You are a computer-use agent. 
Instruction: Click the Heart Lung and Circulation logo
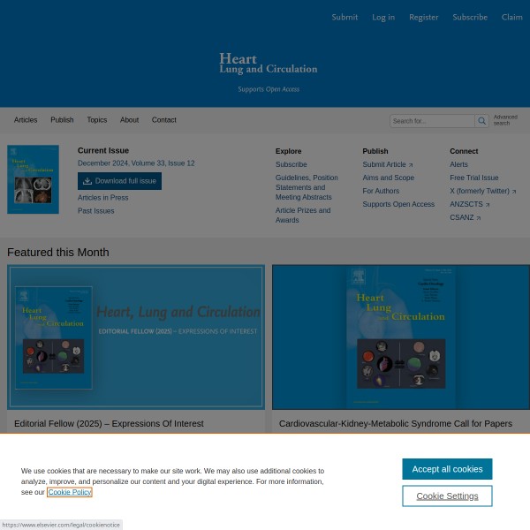[268, 64]
